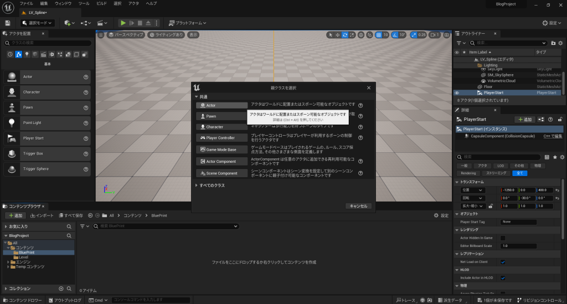Open the 選択モード dropdown

(x=37, y=23)
